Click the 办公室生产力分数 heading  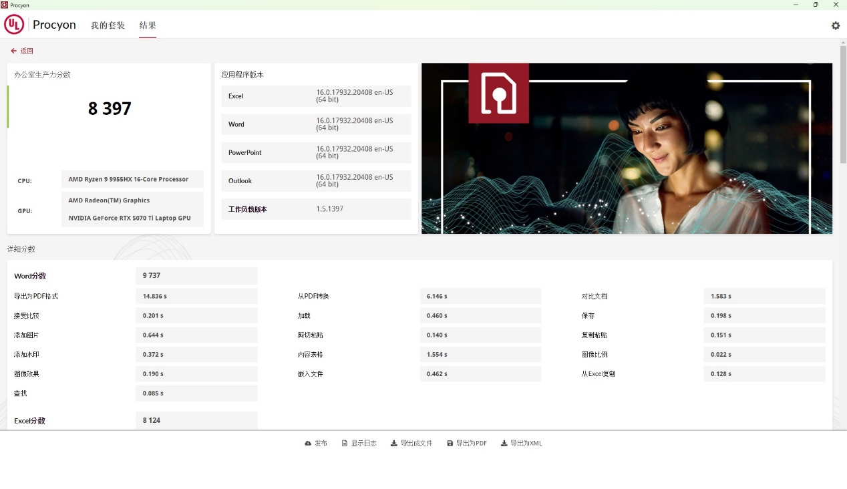click(x=42, y=74)
